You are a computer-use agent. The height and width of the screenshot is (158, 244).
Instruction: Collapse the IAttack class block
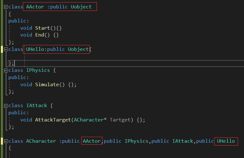6,106
